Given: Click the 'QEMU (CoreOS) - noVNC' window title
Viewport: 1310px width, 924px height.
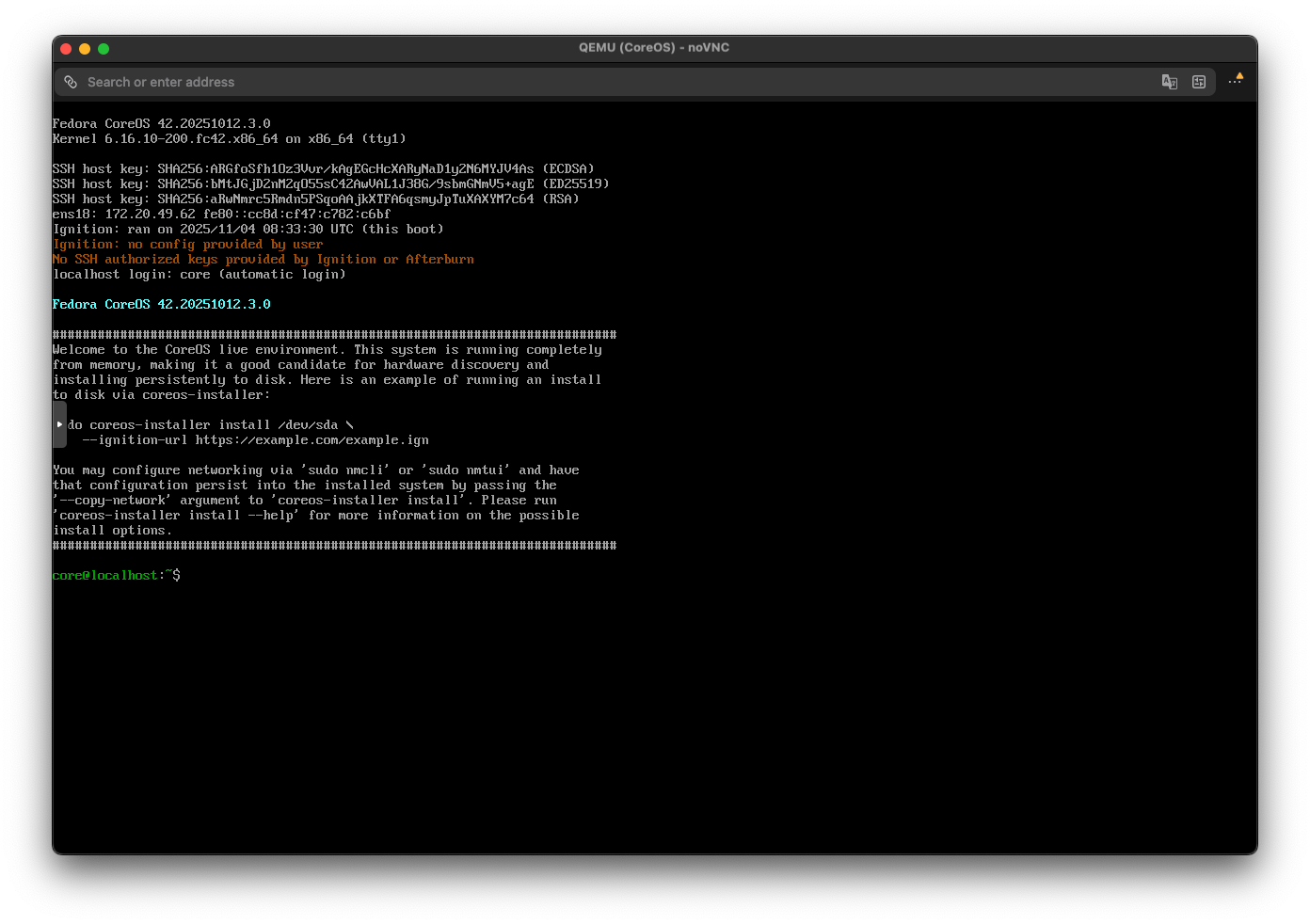Looking at the screenshot, I should [x=654, y=48].
